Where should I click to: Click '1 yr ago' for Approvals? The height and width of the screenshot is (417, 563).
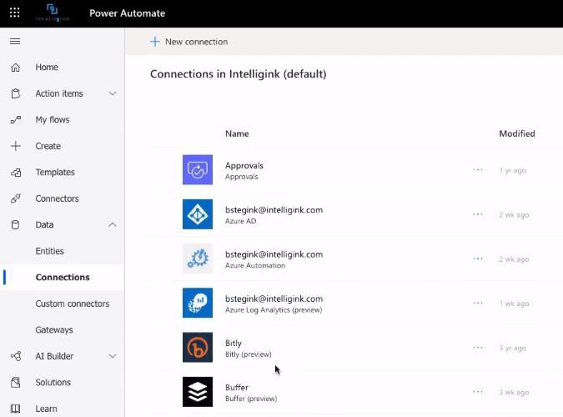click(513, 170)
